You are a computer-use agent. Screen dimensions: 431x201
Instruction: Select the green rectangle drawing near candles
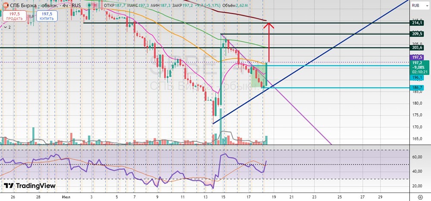(x=259, y=76)
